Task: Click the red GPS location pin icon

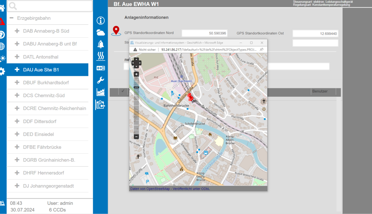Action: click(116, 31)
